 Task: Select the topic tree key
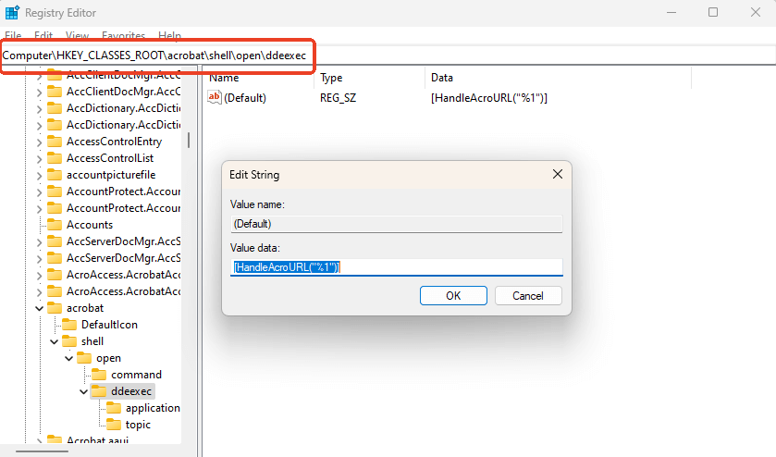[x=138, y=425]
